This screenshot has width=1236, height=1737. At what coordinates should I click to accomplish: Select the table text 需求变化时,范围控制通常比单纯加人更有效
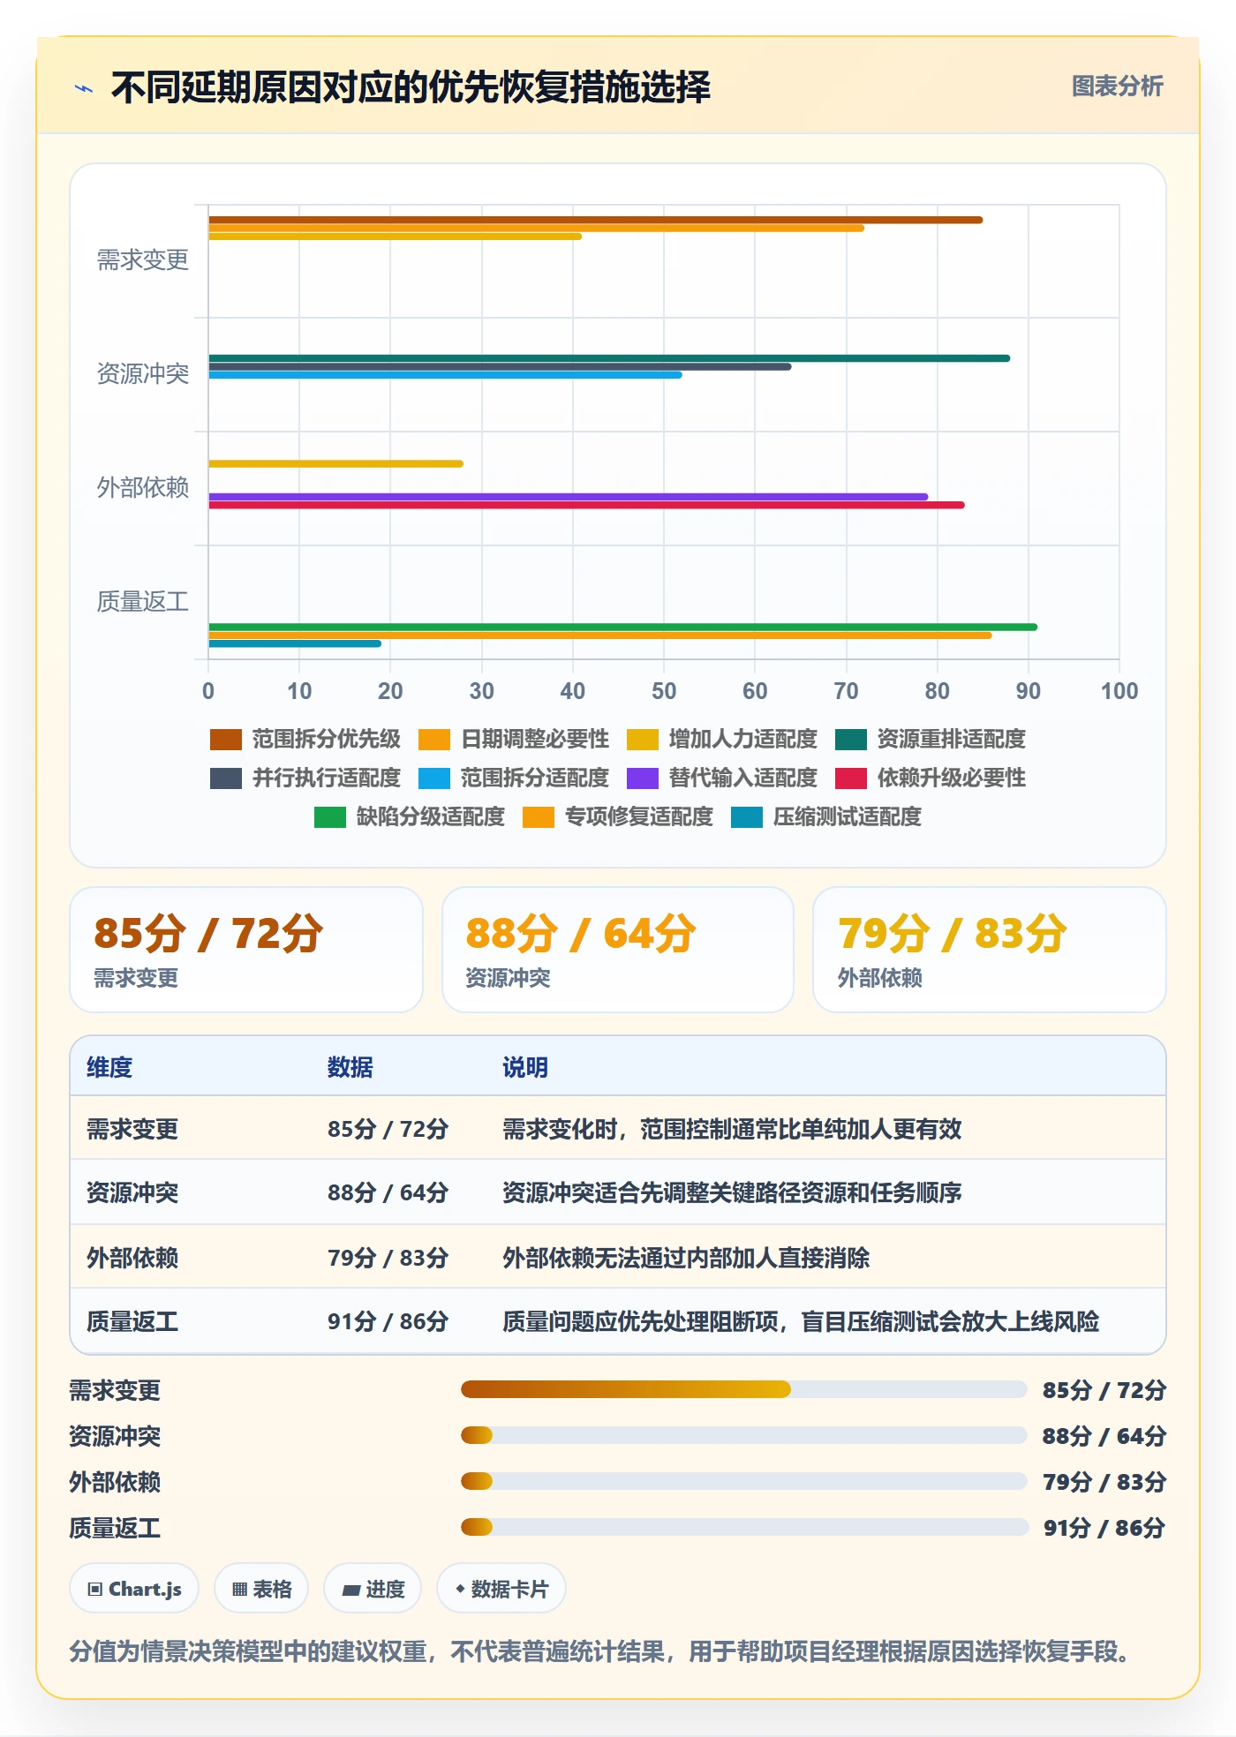coord(732,1129)
